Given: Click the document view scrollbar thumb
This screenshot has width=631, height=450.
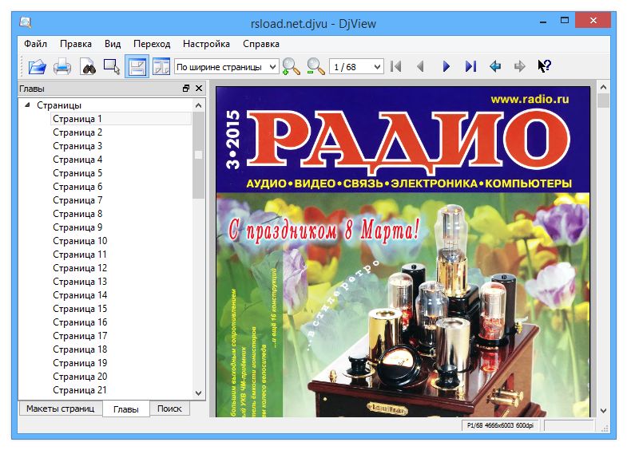Looking at the screenshot, I should pos(603,101).
